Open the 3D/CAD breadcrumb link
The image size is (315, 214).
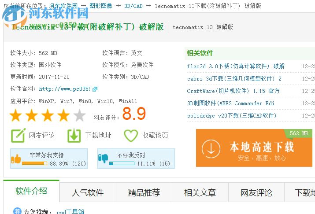[x=133, y=6]
